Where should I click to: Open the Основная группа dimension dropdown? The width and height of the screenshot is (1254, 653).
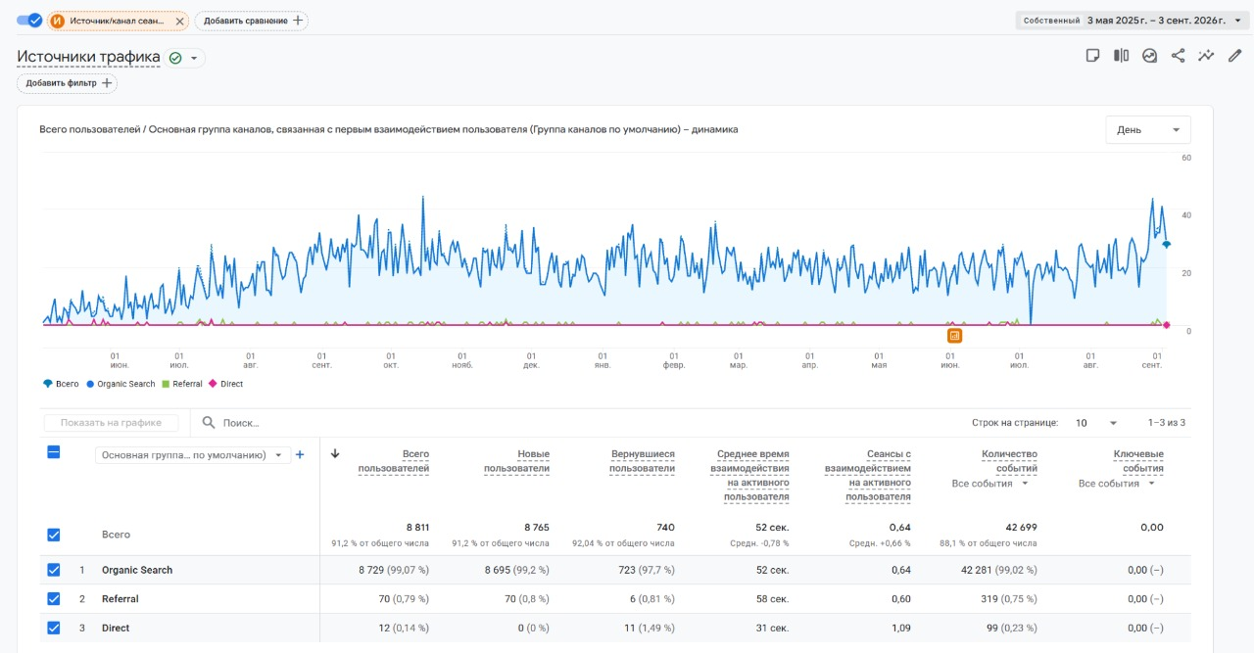pos(193,454)
